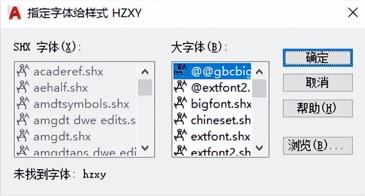This screenshot has height=196, width=365.
Task: Choose amgdt dwe edits in SHX list
Action: pyautogui.click(x=76, y=120)
